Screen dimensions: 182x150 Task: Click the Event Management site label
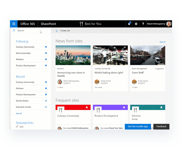click(x=139, y=69)
